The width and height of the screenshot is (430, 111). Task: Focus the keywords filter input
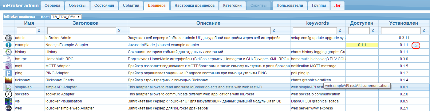(315, 31)
